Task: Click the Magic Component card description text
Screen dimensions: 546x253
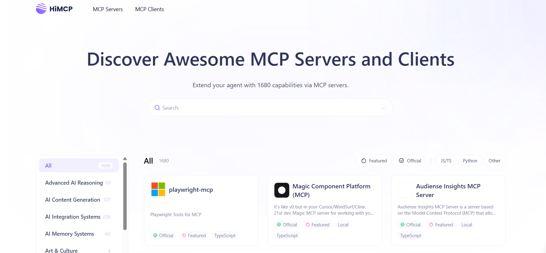Action: [324, 210]
